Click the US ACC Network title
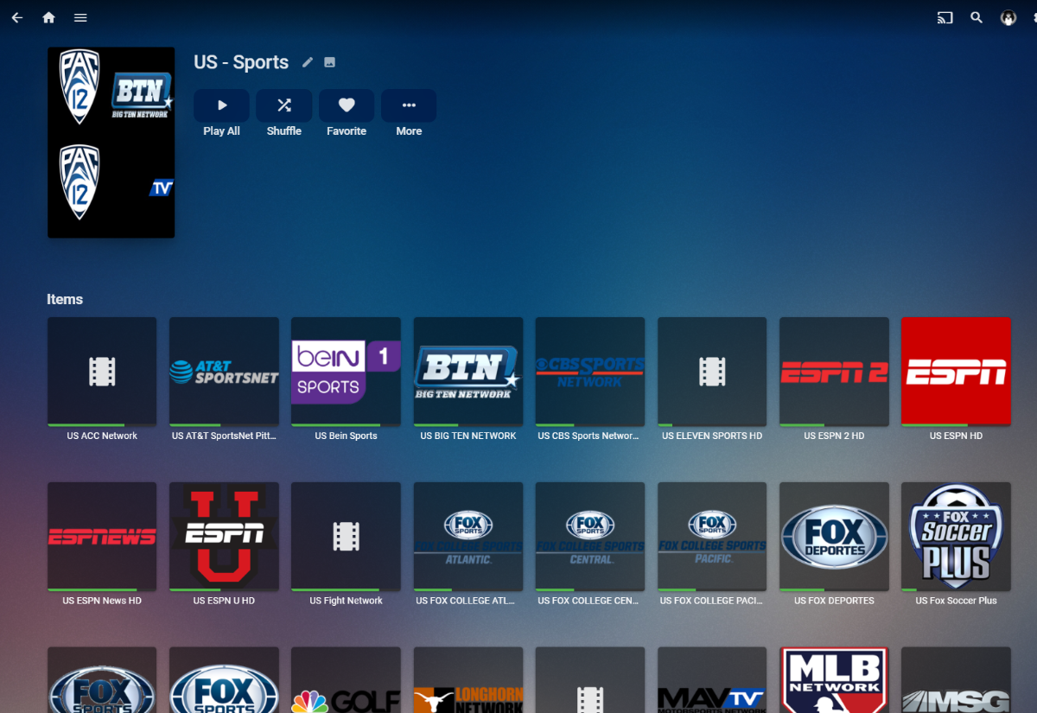This screenshot has width=1037, height=713. (x=102, y=436)
